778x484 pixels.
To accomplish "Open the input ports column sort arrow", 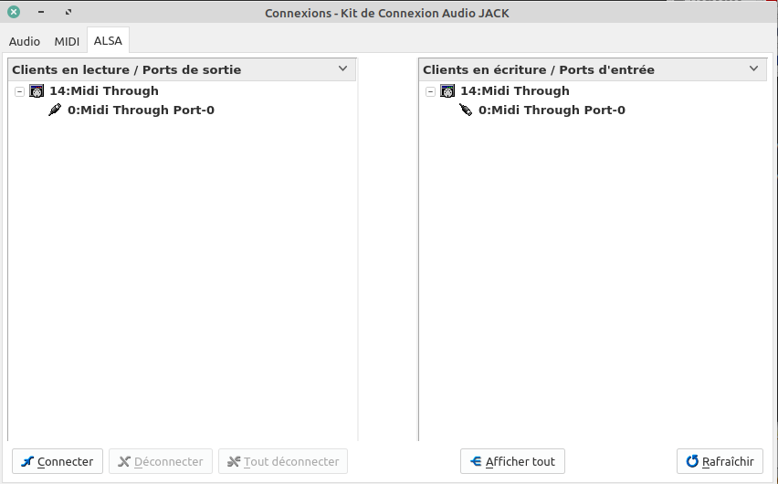I will 754,68.
